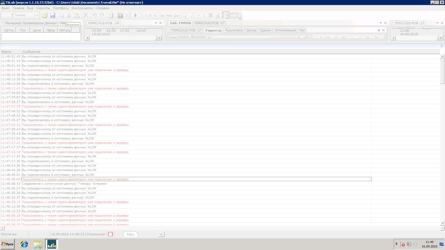Select the arrow cursor tool
This screenshot has width=445, height=250.
(x=185, y=16)
